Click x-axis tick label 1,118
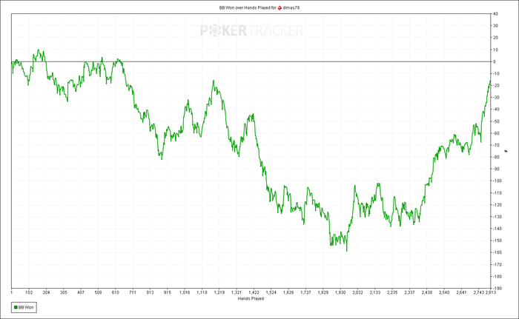Image resolution: width=519 pixels, height=319 pixels. click(202, 292)
